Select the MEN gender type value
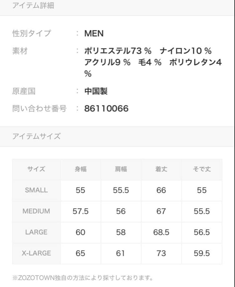 94,33
